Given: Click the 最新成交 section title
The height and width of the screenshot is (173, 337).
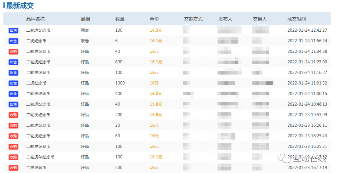Looking at the screenshot, I should [20, 6].
